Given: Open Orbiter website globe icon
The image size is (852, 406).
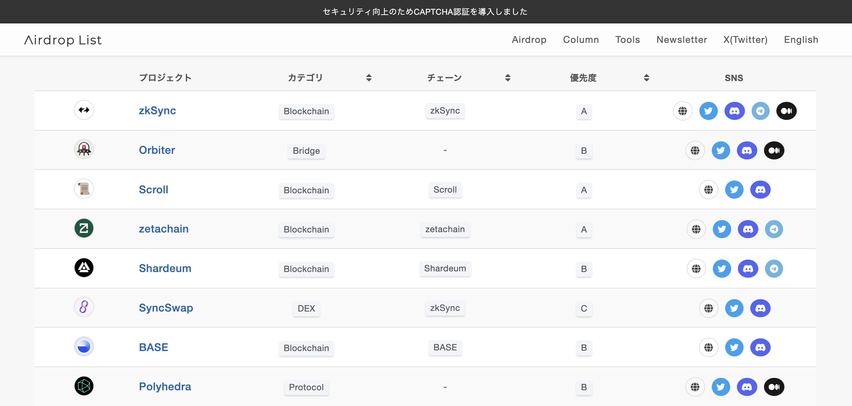Looking at the screenshot, I should [695, 150].
